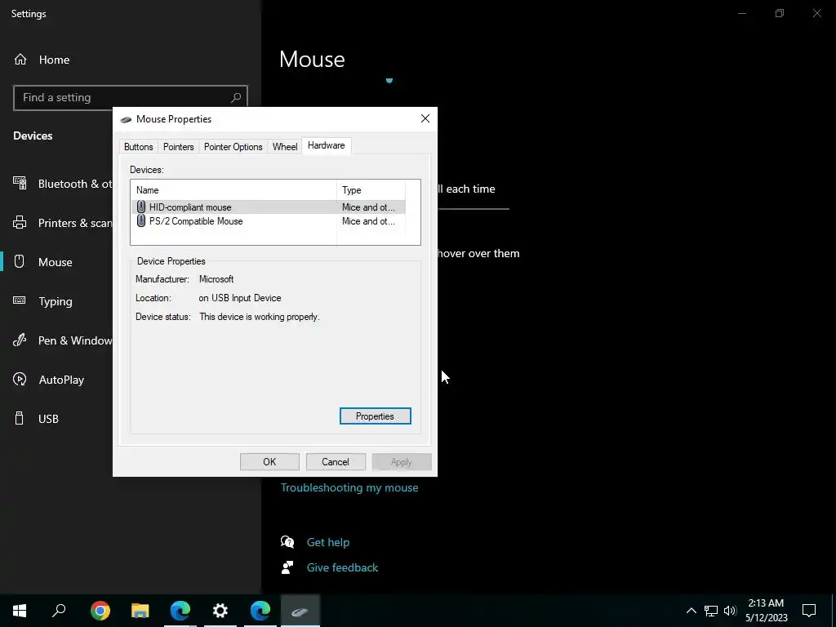Screen dimensions: 836x627
Task: Open the Windows Start menu
Action: coord(20,611)
